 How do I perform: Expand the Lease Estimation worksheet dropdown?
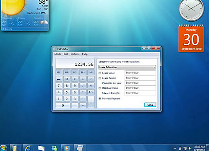pos(127,67)
